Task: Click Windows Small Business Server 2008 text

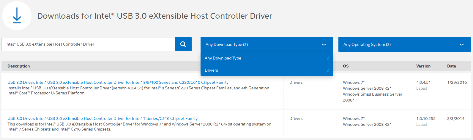Action: (373, 97)
